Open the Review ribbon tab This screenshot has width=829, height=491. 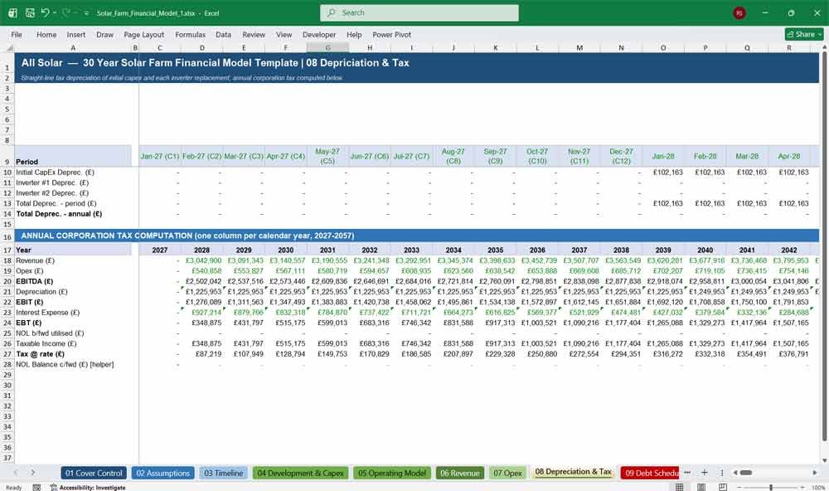click(254, 34)
